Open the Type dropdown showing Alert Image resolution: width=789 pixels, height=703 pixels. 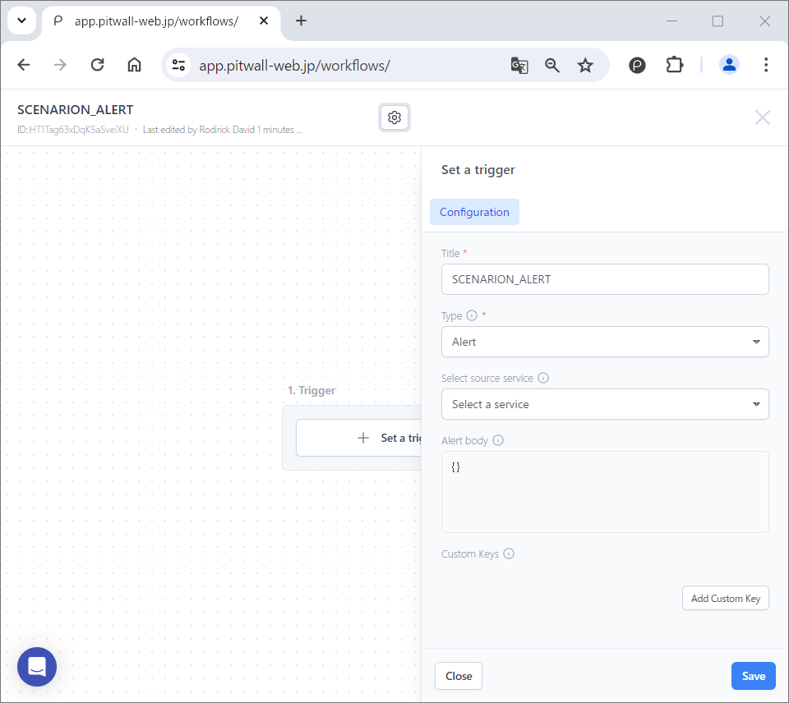pyautogui.click(x=605, y=342)
